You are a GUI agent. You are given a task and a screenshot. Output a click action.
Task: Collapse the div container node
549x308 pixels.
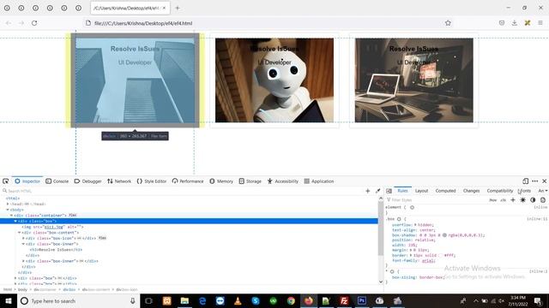pos(11,216)
